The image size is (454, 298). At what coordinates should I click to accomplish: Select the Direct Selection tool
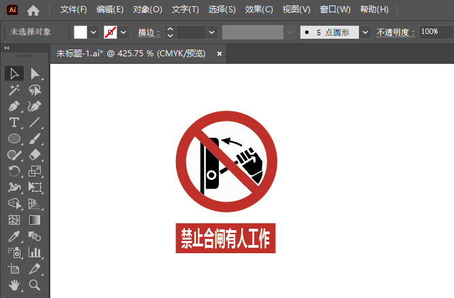[x=35, y=73]
